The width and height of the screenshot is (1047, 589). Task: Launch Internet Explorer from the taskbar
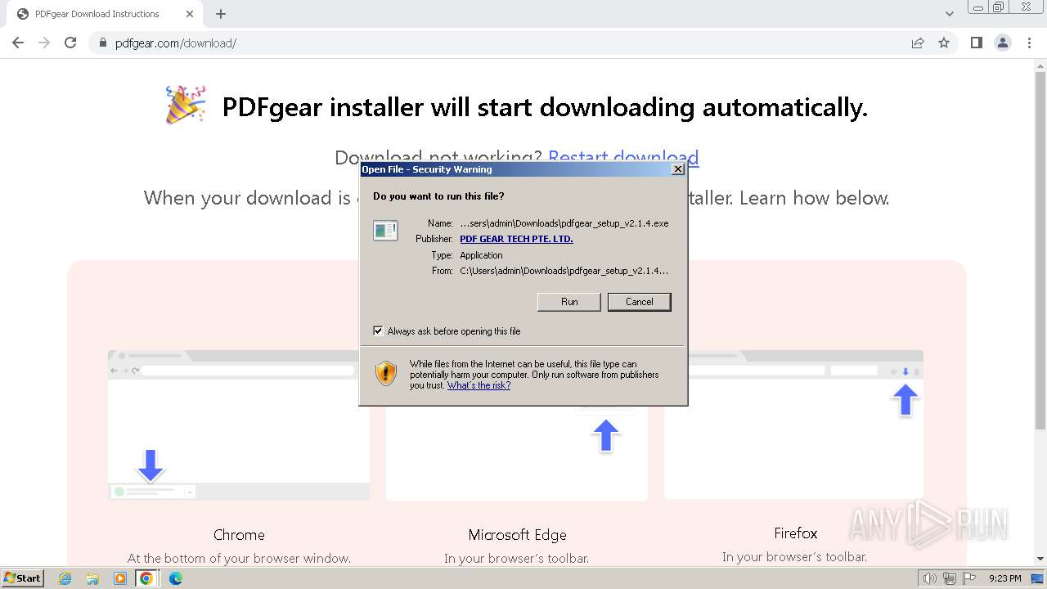pos(65,578)
